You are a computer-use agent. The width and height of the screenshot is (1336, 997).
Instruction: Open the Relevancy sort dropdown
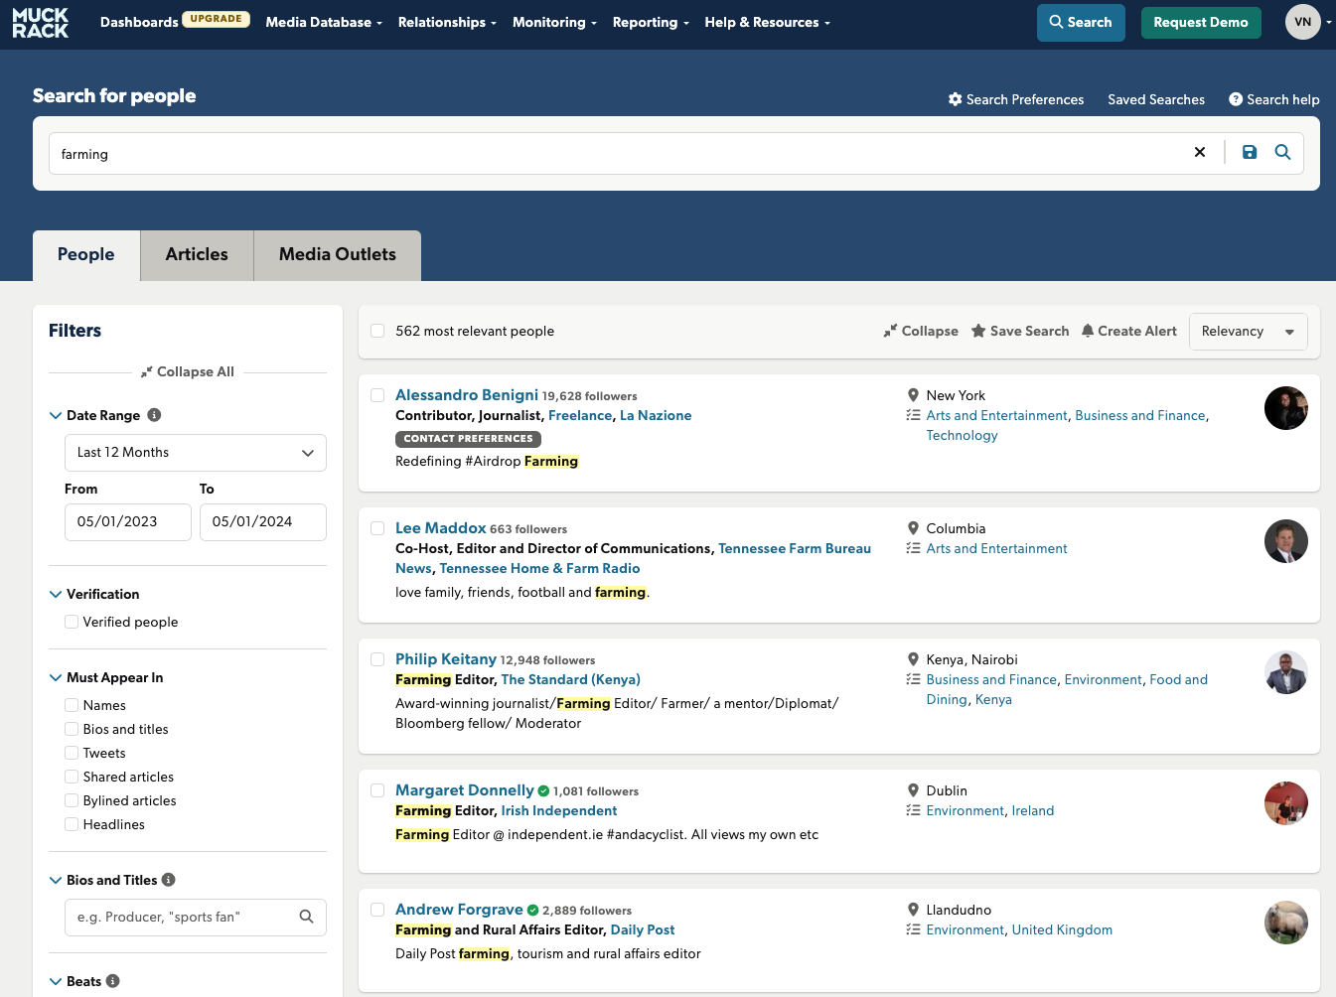point(1248,332)
